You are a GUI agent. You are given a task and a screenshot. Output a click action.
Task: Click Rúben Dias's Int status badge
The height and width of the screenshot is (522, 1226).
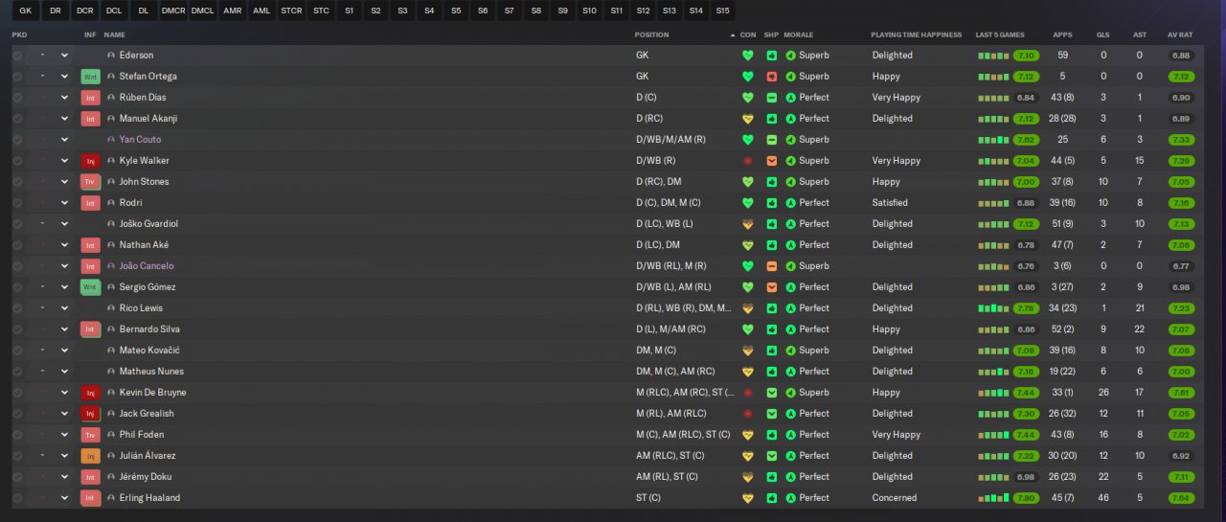[x=90, y=98]
